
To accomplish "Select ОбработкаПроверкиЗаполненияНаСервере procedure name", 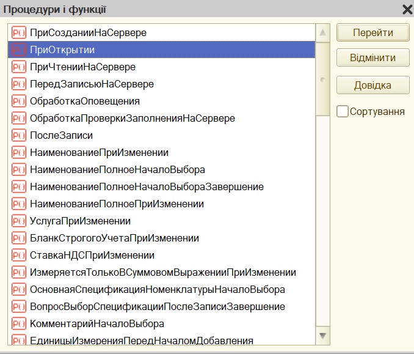I will 133,118.
